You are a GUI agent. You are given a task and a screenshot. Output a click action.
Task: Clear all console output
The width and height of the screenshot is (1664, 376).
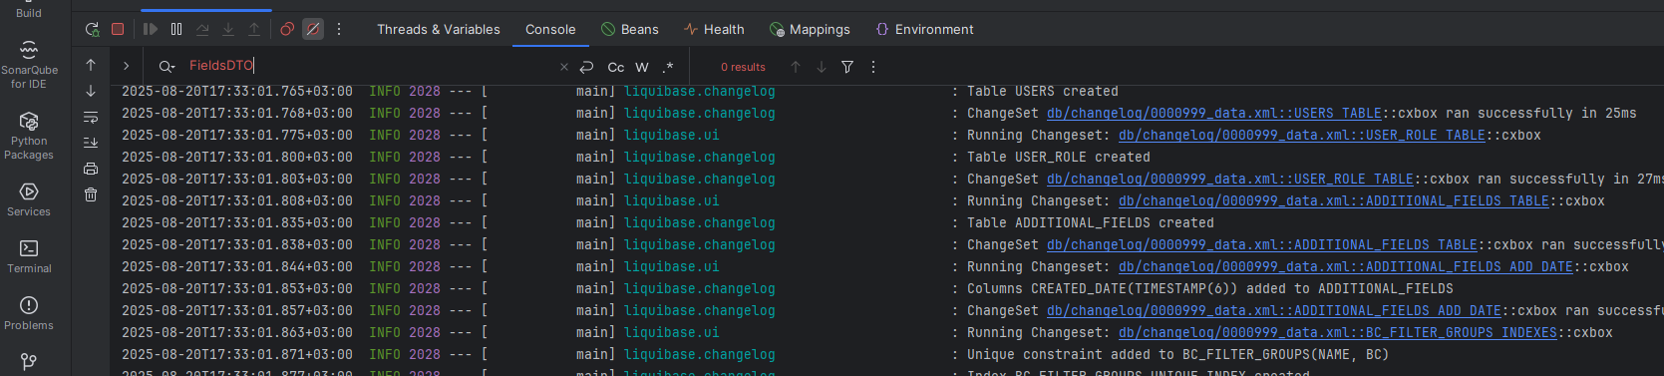click(91, 194)
